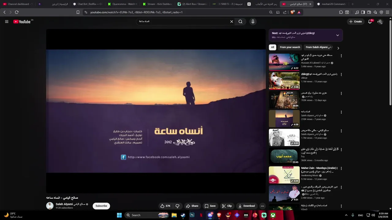Image resolution: width=392 pixels, height=220 pixels.
Task: Collapse the Next mix playlist panel chevron
Action: [337, 35]
